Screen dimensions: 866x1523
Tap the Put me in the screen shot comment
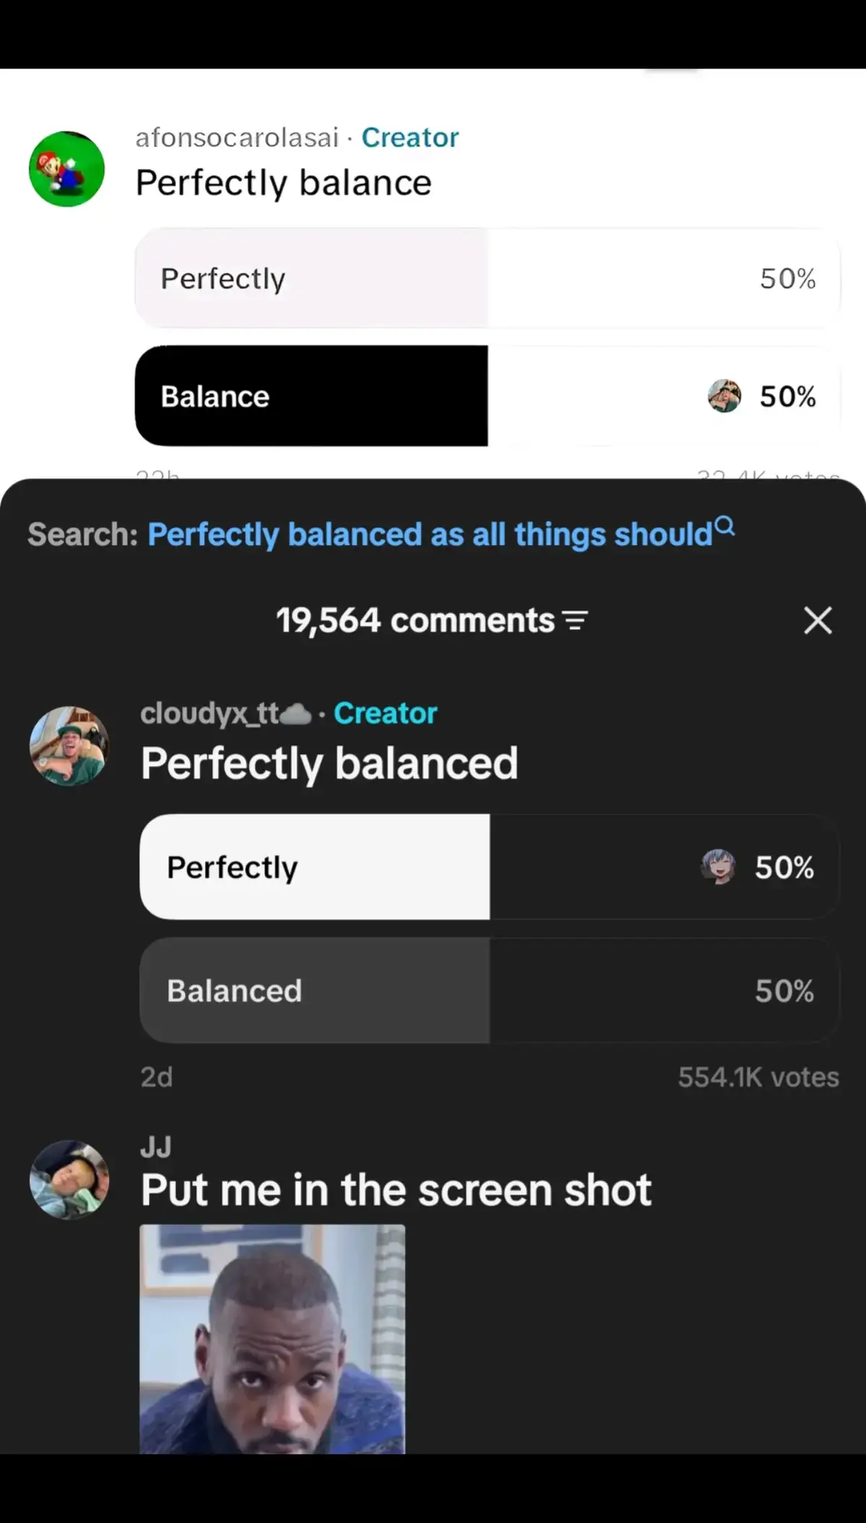pos(396,1190)
